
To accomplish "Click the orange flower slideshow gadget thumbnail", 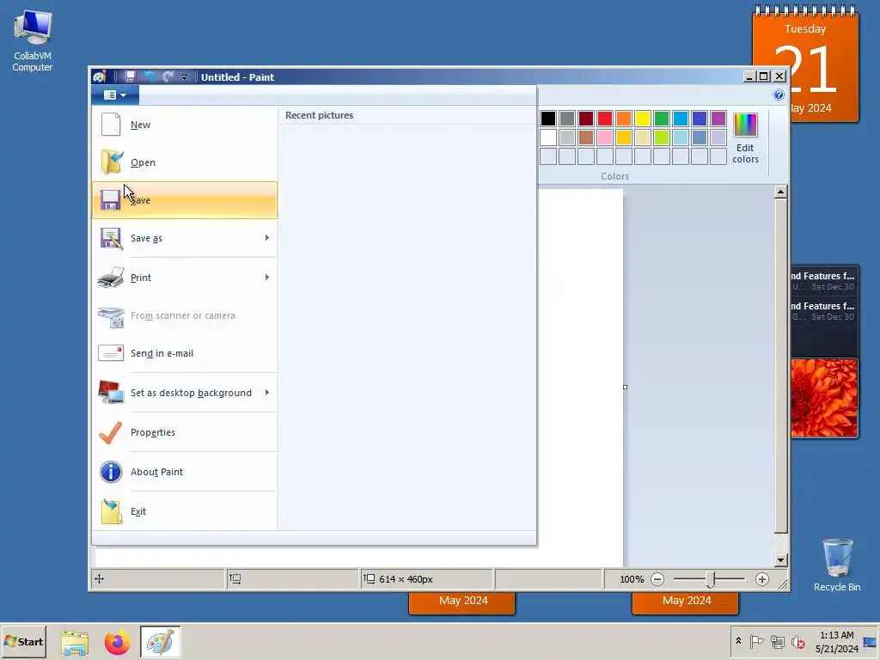I will point(824,398).
